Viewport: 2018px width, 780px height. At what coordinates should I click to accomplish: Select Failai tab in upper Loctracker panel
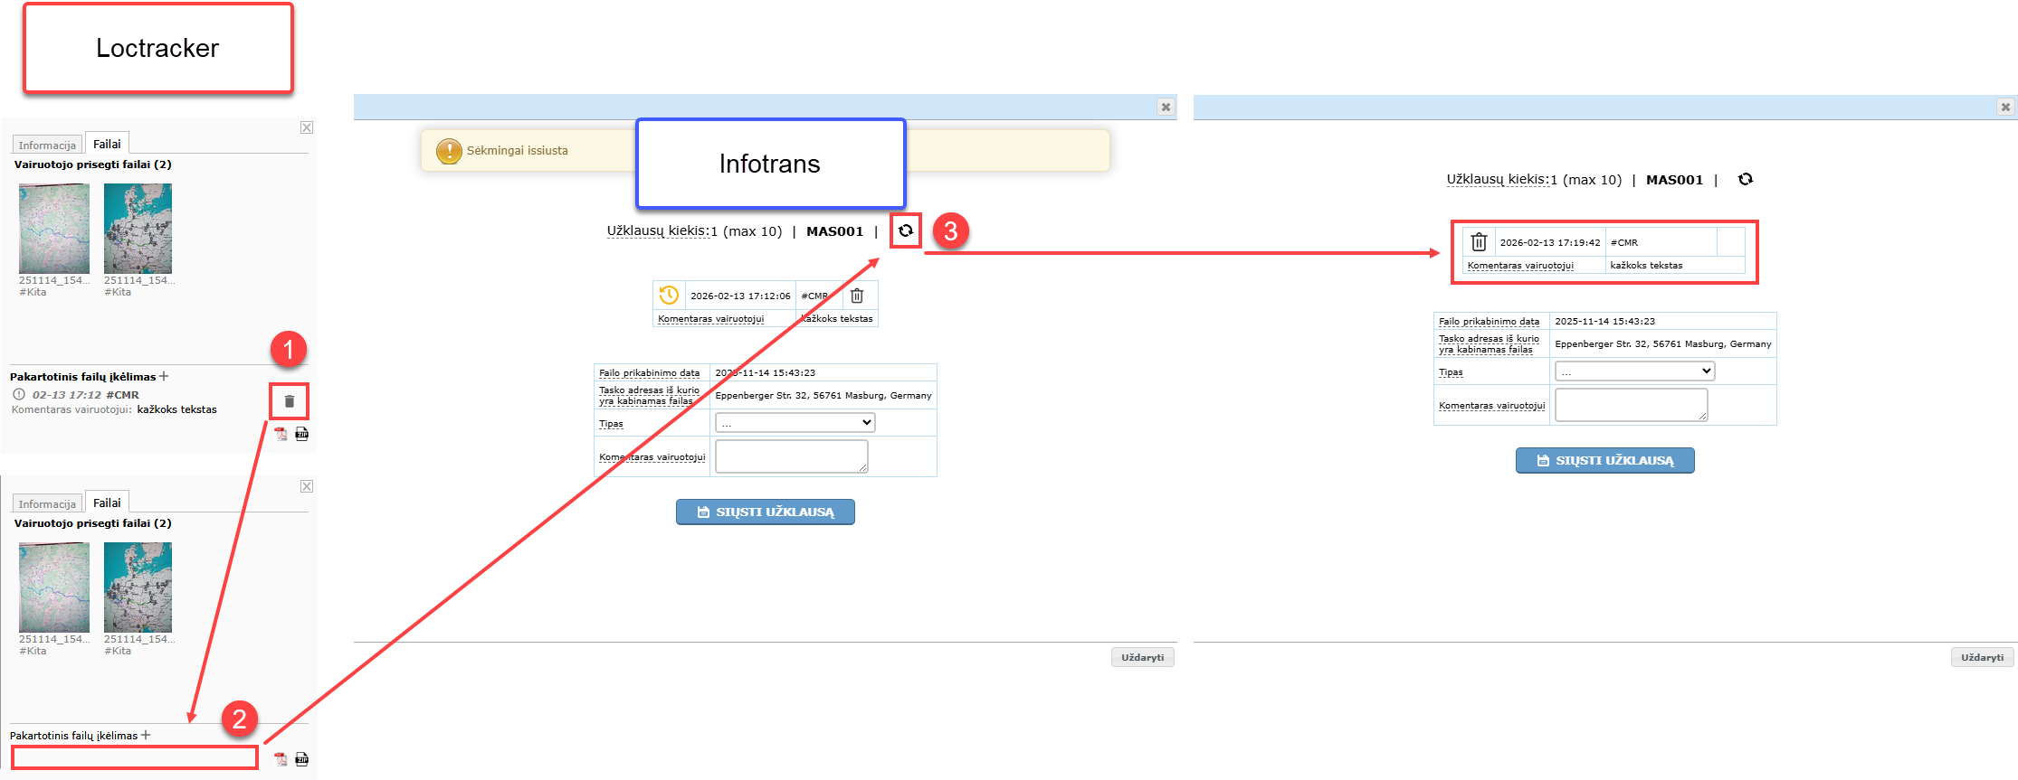coord(107,144)
